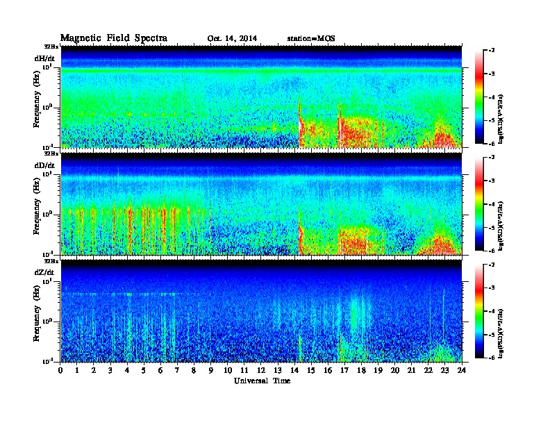550x425 pixels.
Task: Click the log(PSD) units label beside dD/dt scale
Action: [x=501, y=226]
